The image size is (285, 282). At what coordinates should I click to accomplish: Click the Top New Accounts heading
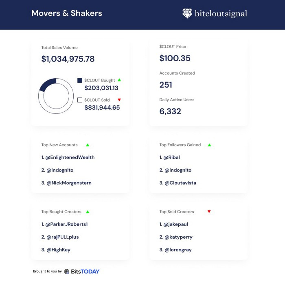pos(59,145)
